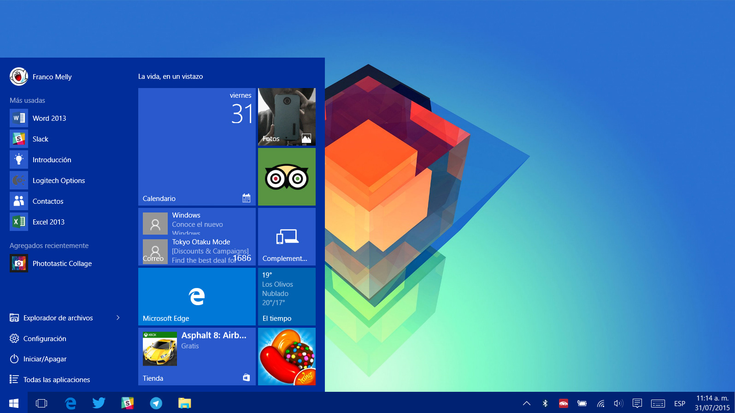
Task: Open the TripAdvisor owl tile
Action: 287,177
